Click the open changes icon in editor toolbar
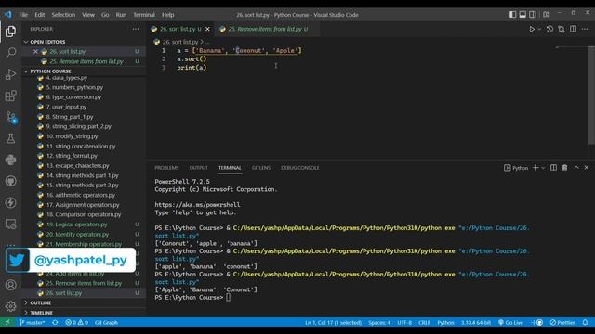The image size is (595, 334). (562, 29)
